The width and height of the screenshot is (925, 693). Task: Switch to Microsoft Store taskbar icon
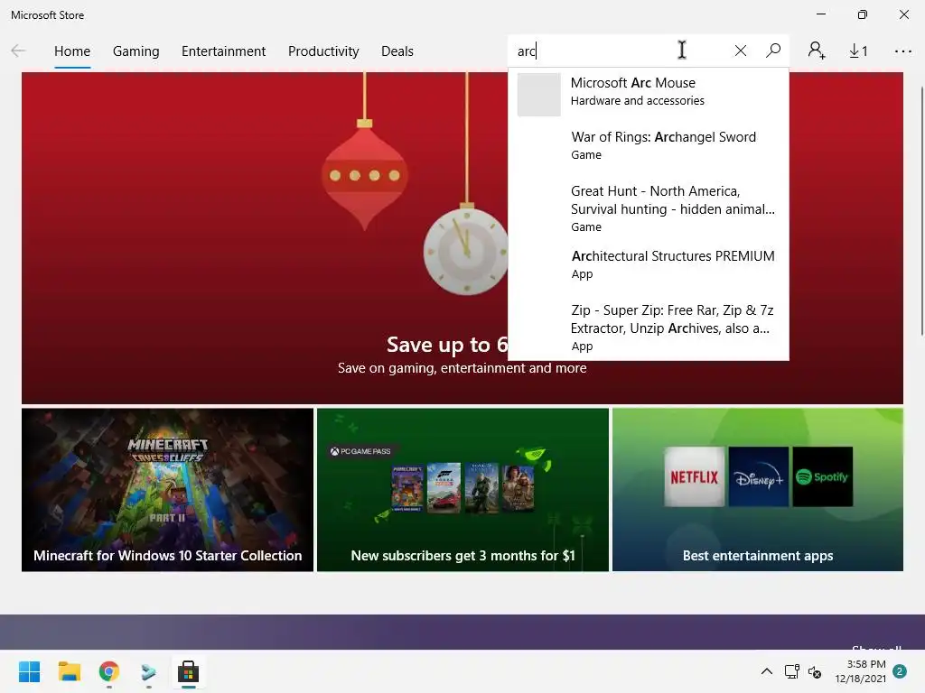pyautogui.click(x=188, y=671)
